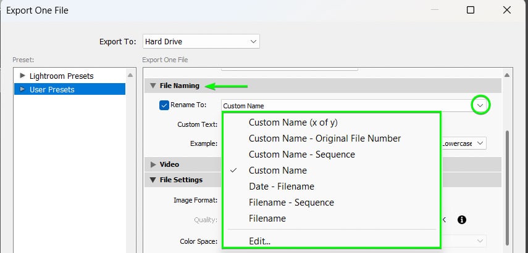Open Edit... to customize filename template

pyautogui.click(x=259, y=240)
